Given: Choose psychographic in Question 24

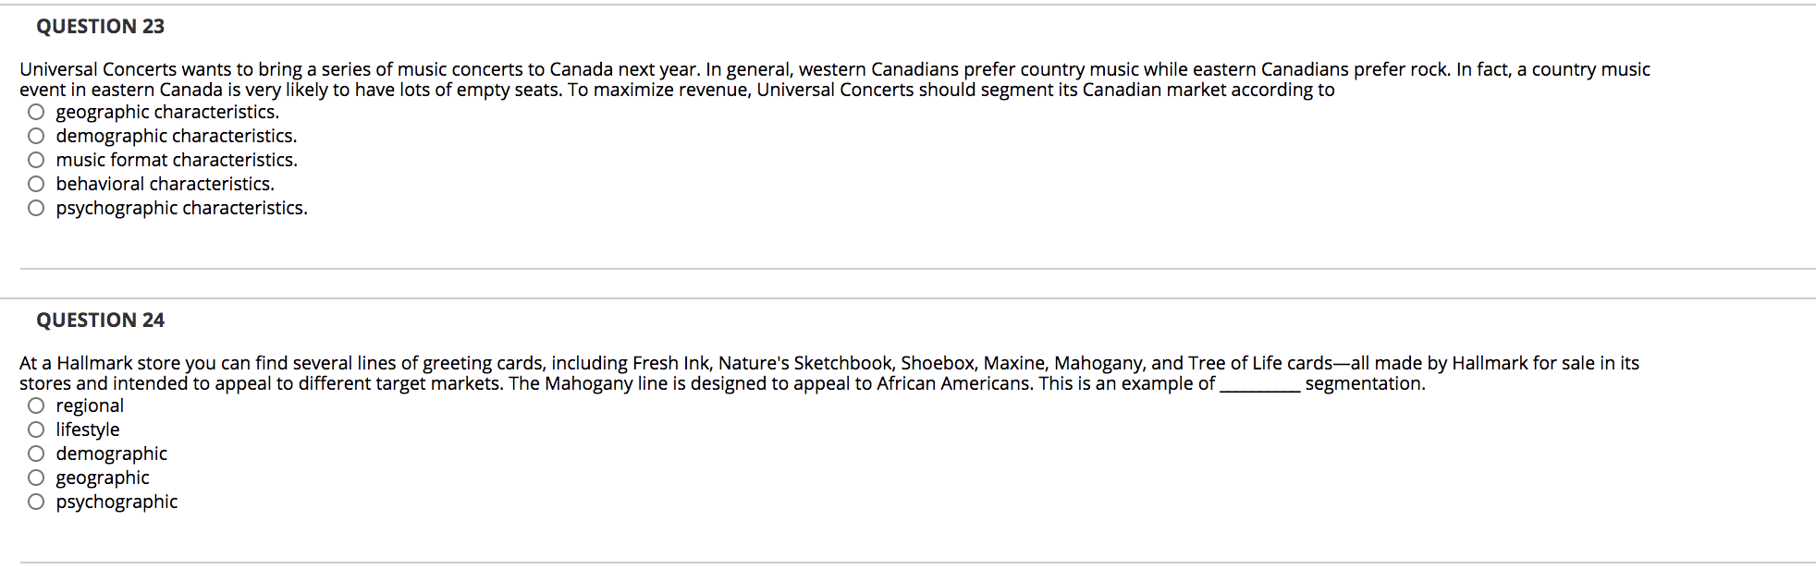Looking at the screenshot, I should point(36,502).
